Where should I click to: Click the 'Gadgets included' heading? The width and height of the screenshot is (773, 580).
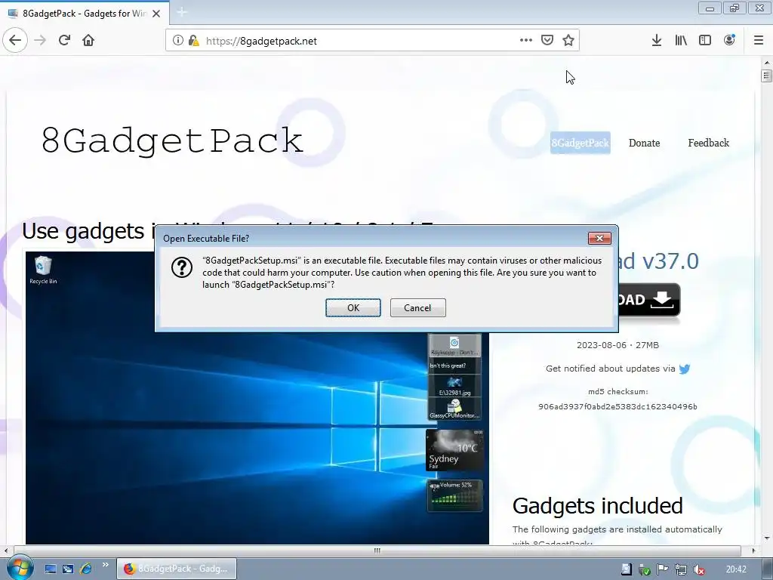pyautogui.click(x=598, y=505)
